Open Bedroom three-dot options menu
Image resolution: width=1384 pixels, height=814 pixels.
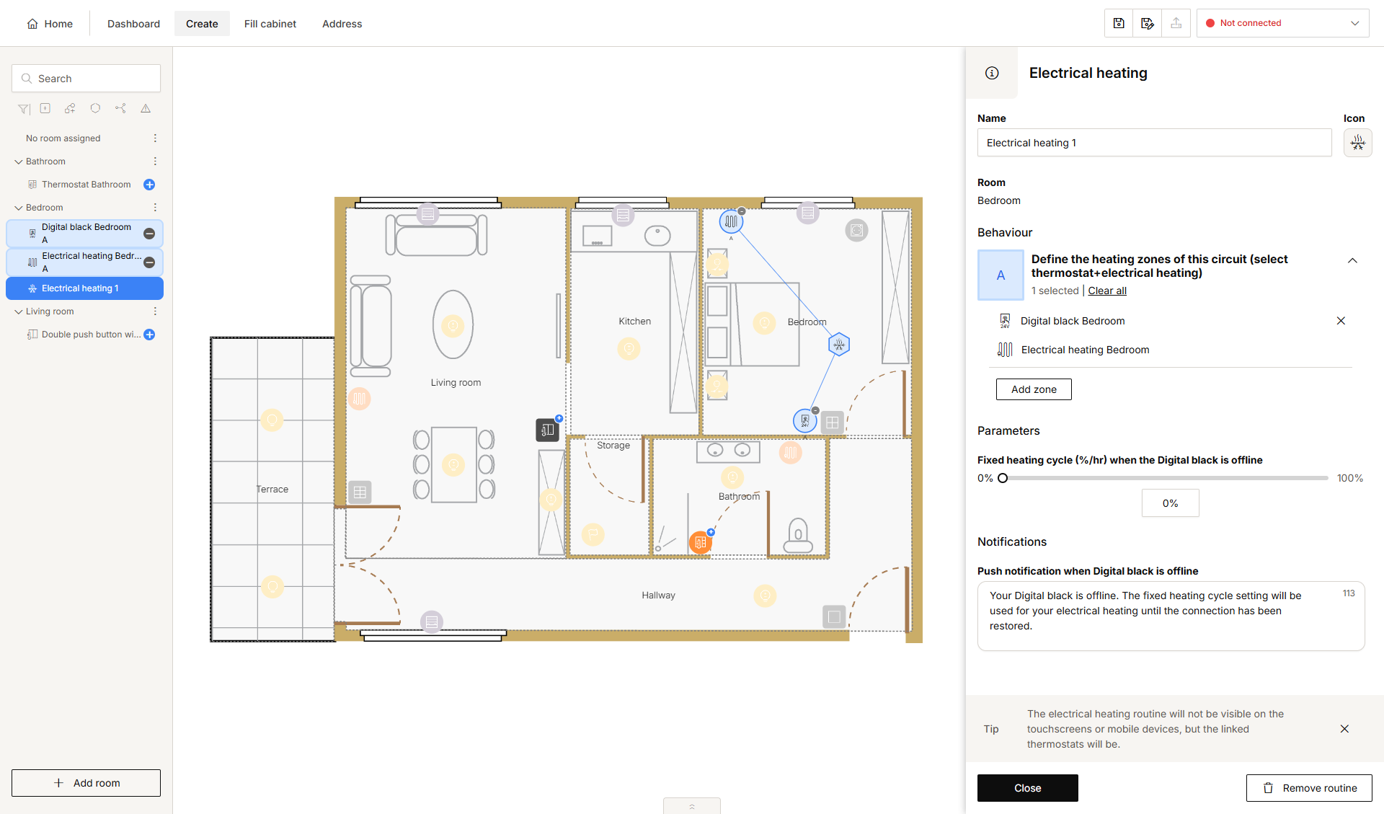pos(155,208)
